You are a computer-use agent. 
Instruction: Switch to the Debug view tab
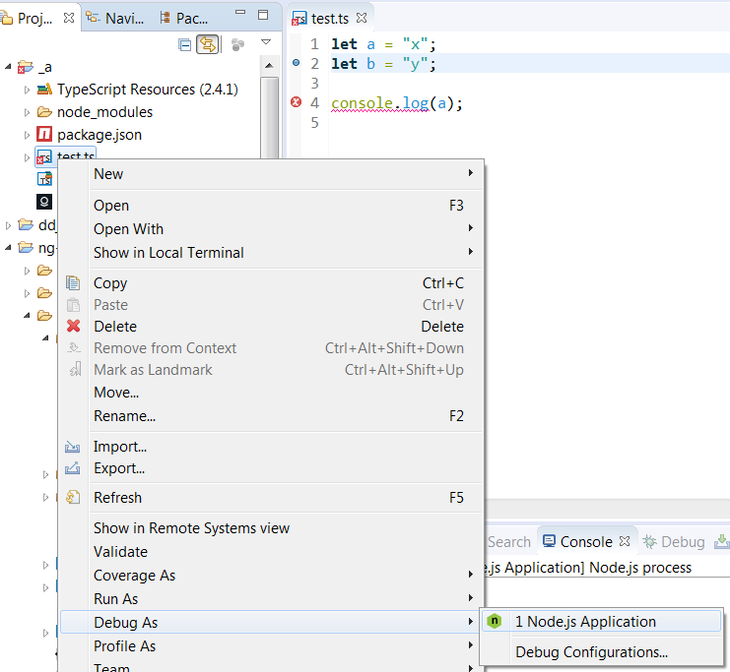674,542
